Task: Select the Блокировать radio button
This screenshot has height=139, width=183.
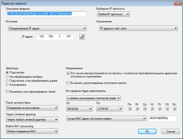Action: tap(7, 85)
